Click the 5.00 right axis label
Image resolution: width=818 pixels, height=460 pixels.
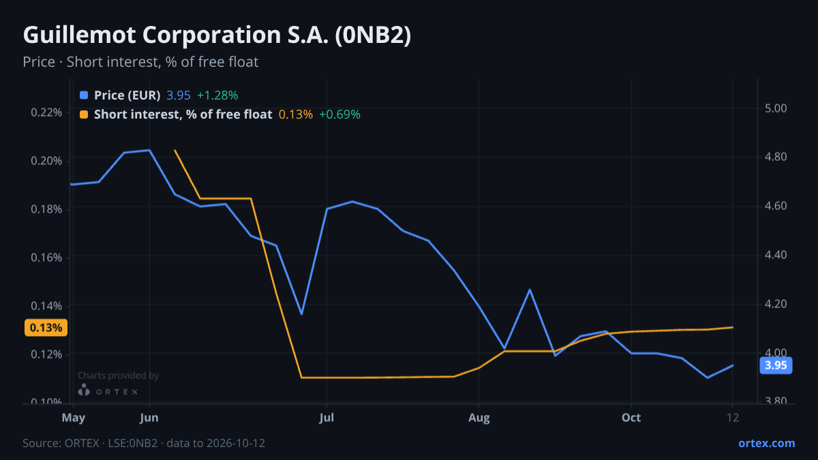(776, 108)
